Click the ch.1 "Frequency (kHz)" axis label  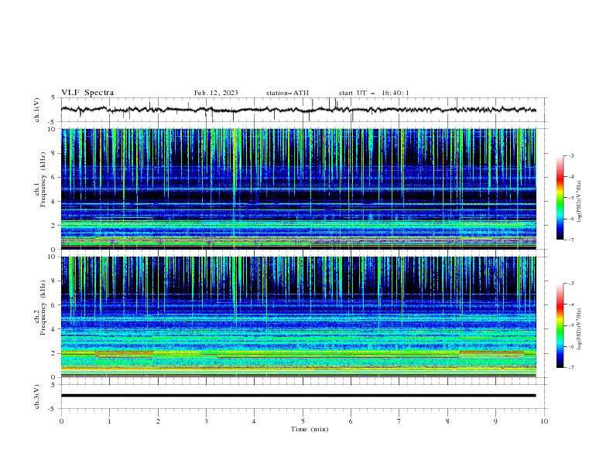(43, 179)
